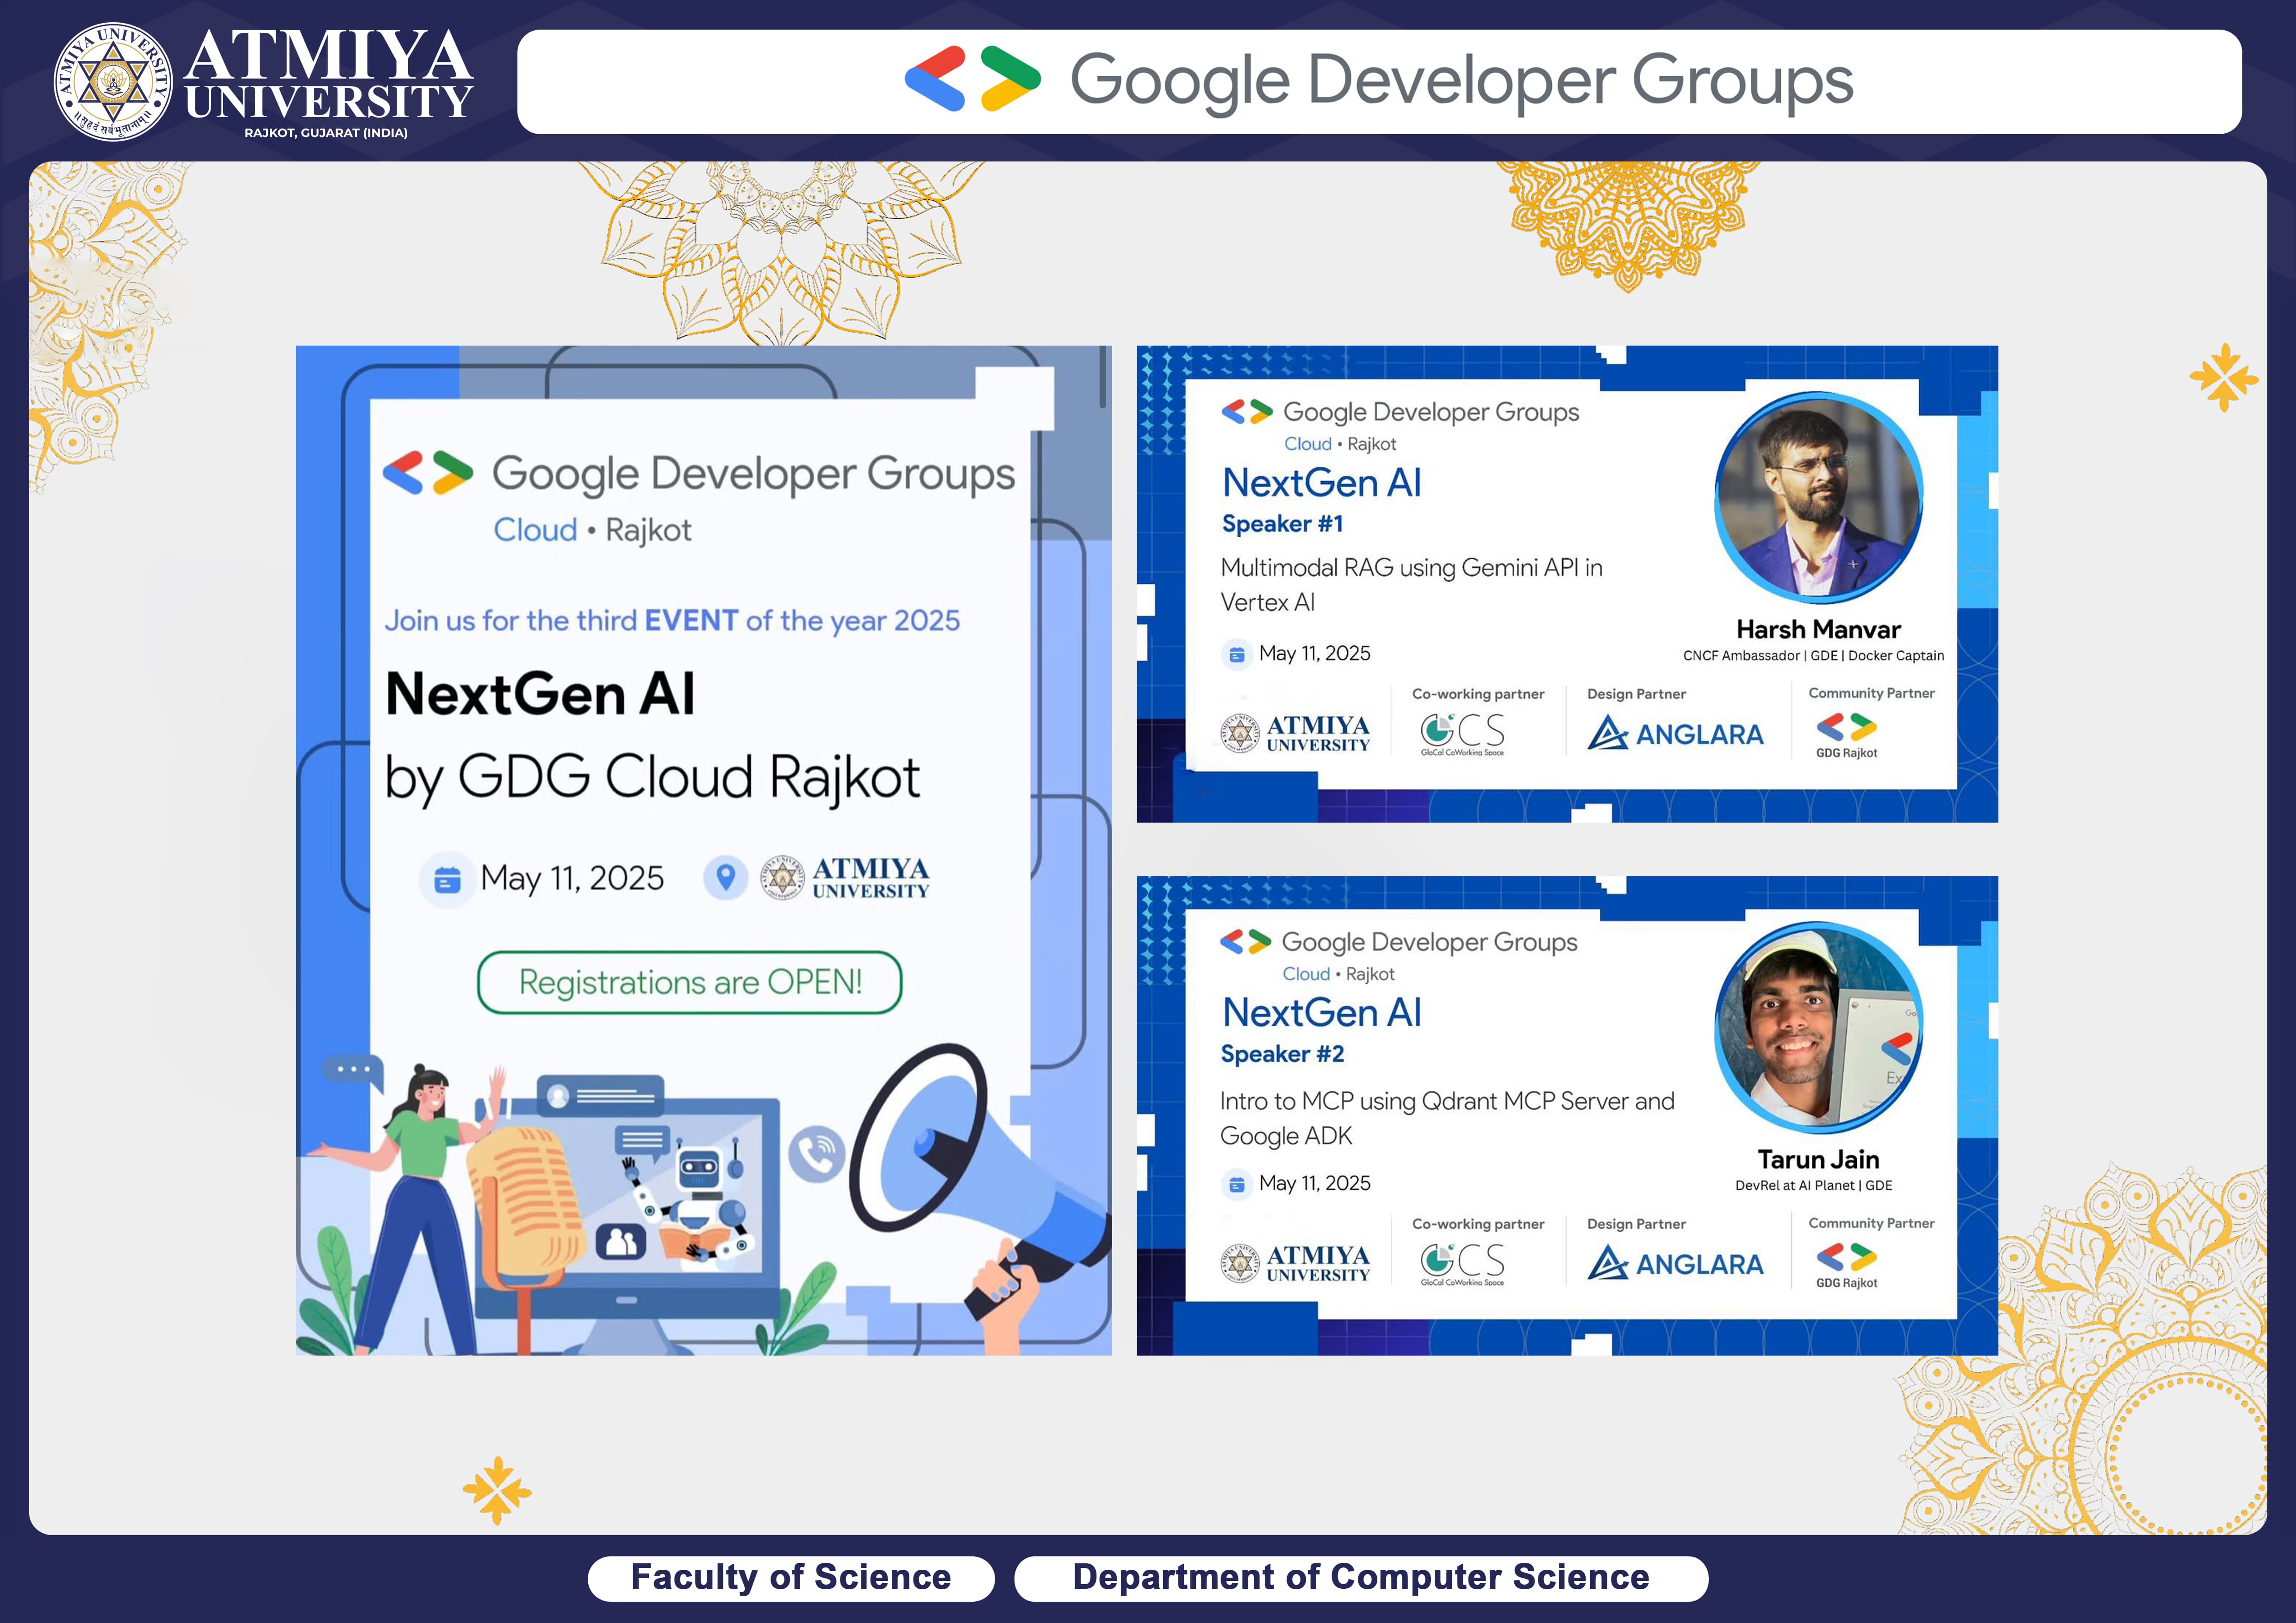Click the GDG Rajkot community partner logo on the Speaker #1 card

[1846, 735]
